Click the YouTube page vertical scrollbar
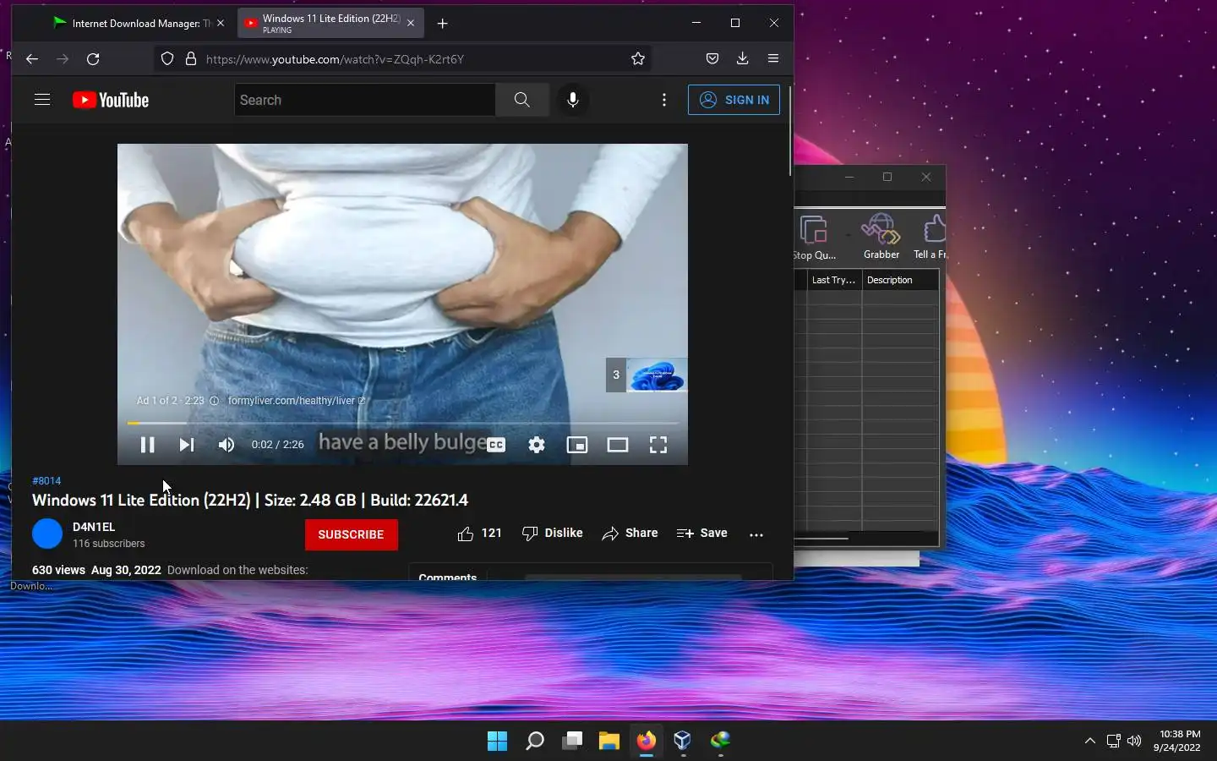The width and height of the screenshot is (1217, 761). coord(789,131)
